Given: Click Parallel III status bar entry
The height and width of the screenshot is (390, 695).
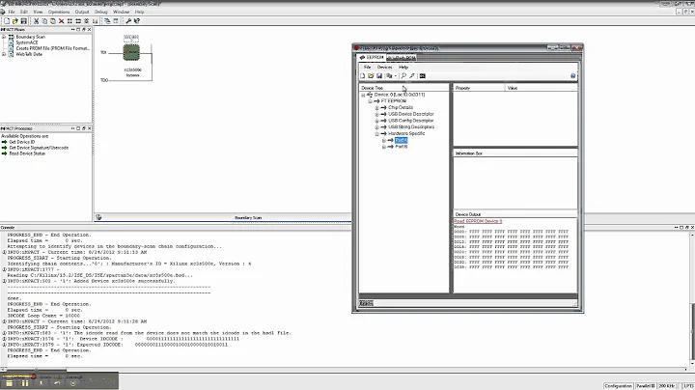Looking at the screenshot, I should coord(646,386).
